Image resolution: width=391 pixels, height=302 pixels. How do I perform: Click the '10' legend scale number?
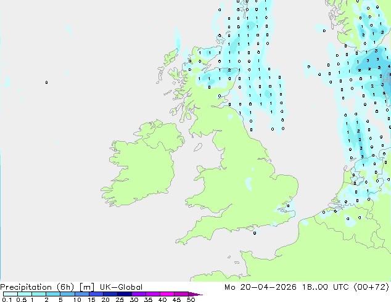pyautogui.click(x=77, y=300)
